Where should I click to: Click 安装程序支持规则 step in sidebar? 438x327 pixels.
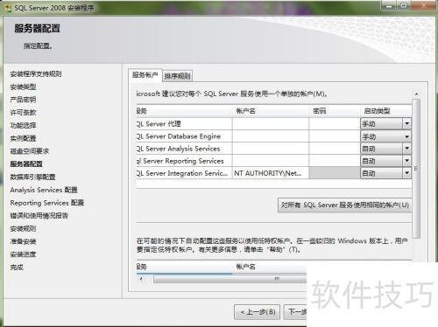tap(36, 74)
